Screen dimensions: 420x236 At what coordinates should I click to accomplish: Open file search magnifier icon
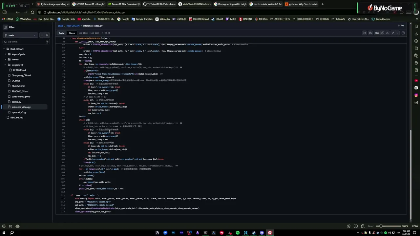coord(47,35)
